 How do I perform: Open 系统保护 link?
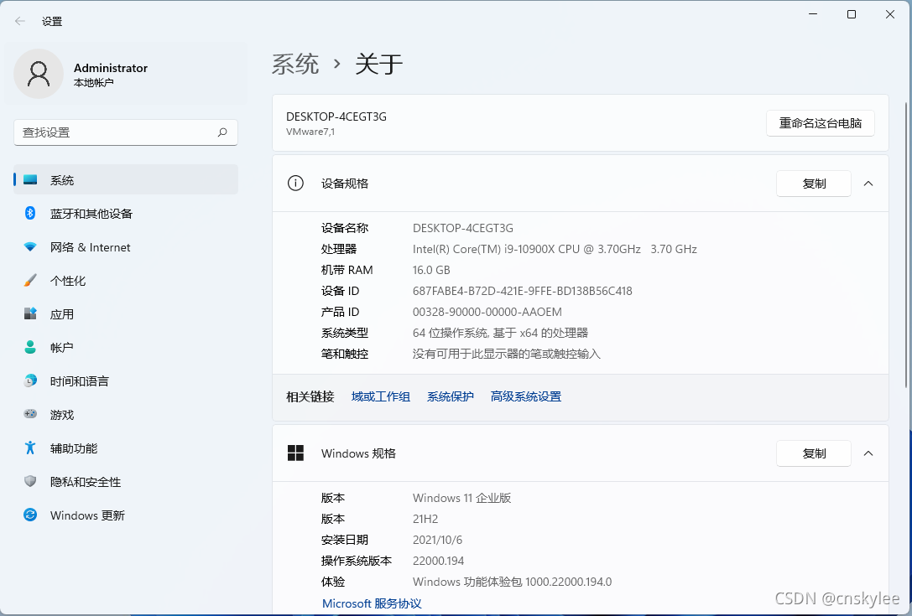[x=451, y=397]
